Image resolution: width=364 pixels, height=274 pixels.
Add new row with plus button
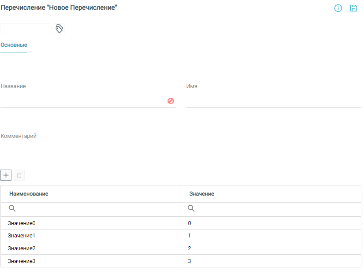click(6, 175)
